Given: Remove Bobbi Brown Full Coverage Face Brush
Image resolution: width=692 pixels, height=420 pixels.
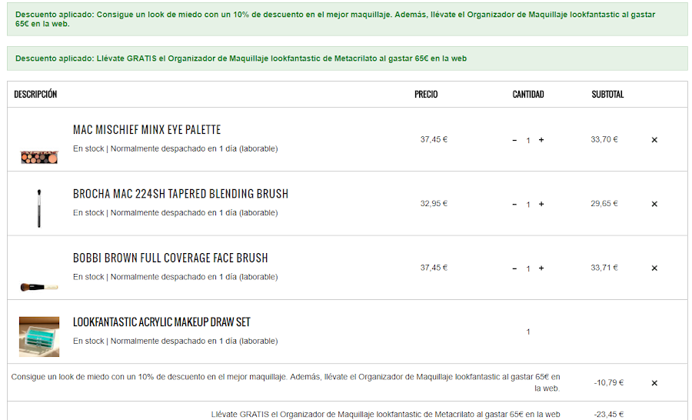Looking at the screenshot, I should [x=654, y=268].
